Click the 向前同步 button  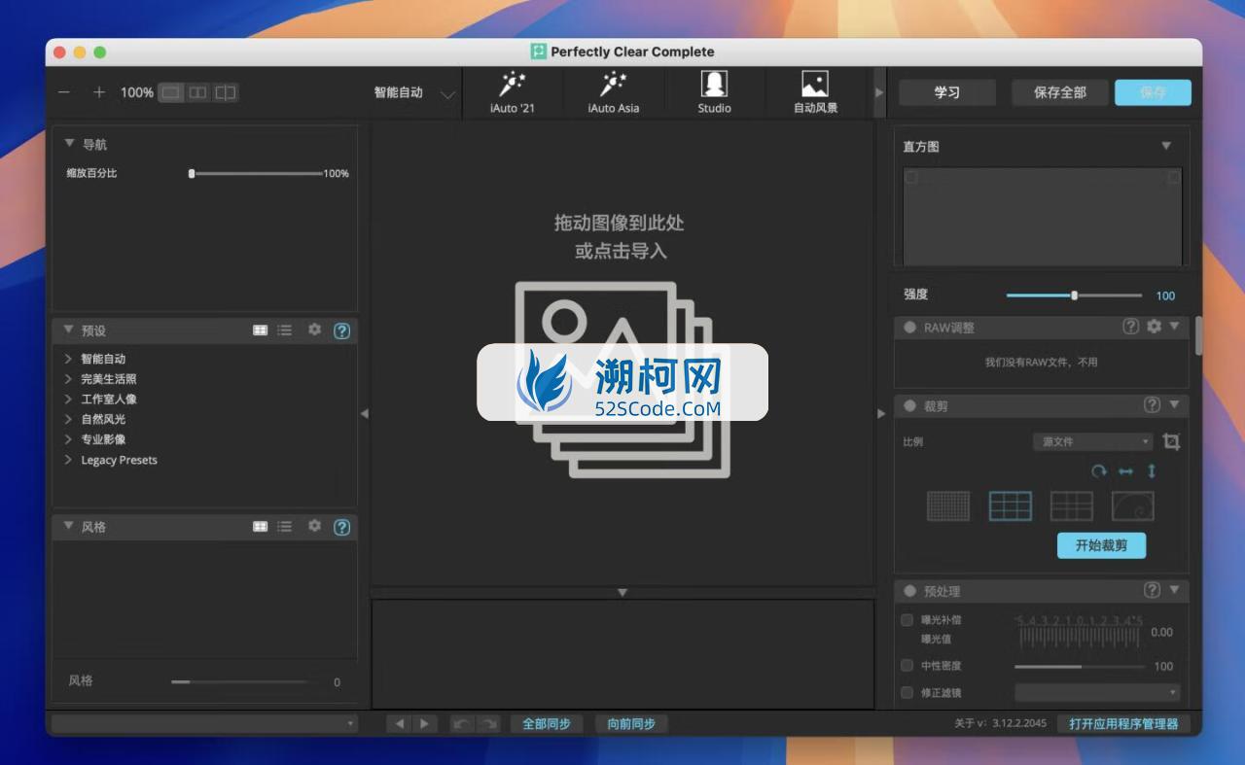[631, 723]
